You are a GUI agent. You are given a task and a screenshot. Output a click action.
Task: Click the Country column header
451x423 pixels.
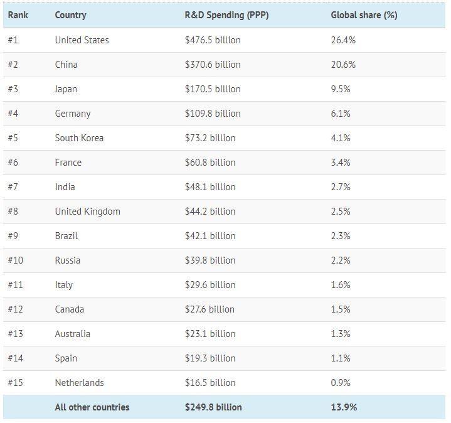tap(70, 15)
